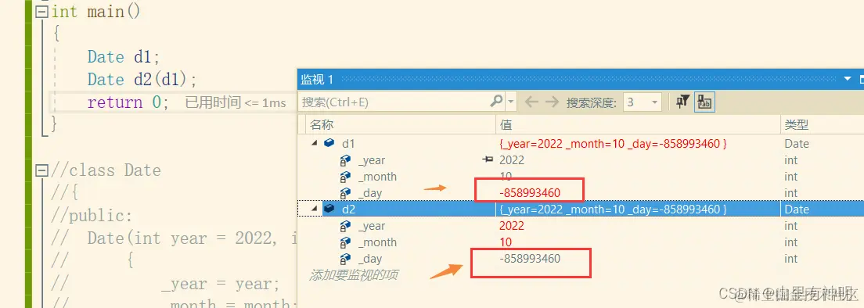Click the field icon of _year under d2
The image size is (864, 308).
pos(345,225)
